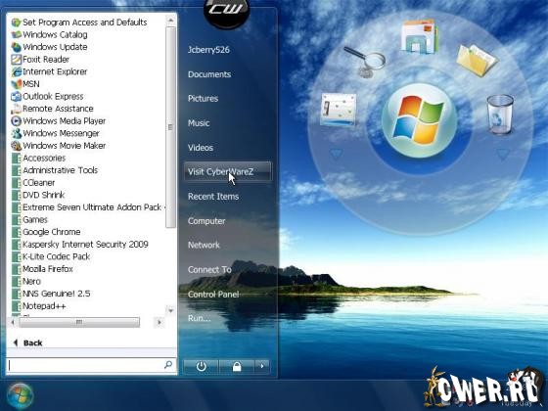Click right triangle arrow in circular dock
Viewport: 548px width, 411px height.
503,154
